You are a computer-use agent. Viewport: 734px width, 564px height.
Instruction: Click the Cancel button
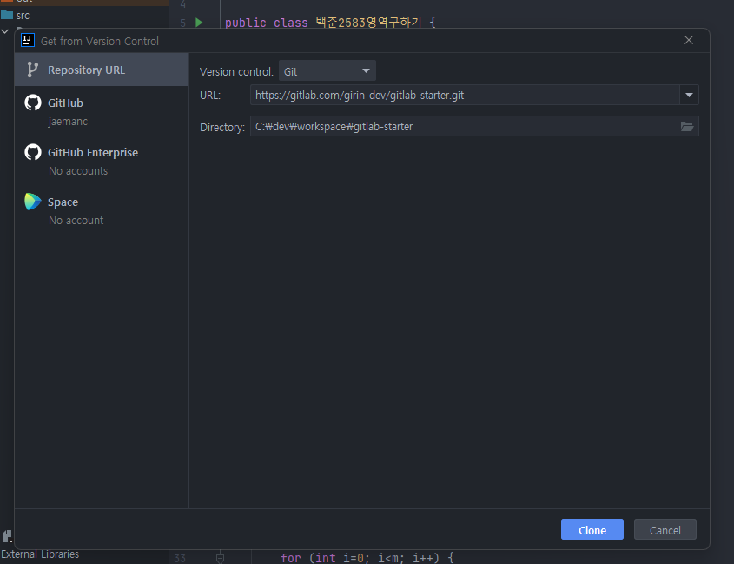coord(665,530)
